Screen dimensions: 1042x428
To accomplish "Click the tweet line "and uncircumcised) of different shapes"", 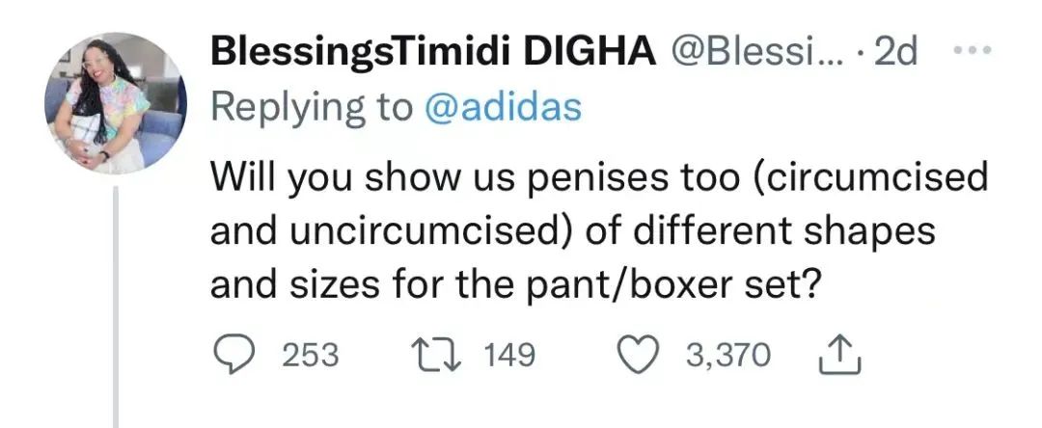I will pos(573,231).
